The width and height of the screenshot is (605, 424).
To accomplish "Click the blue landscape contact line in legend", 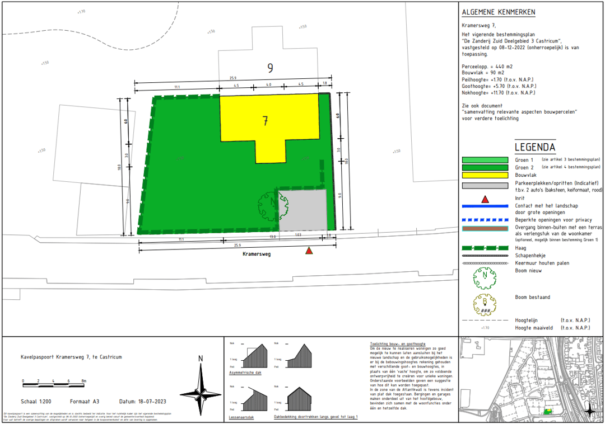I will tap(485, 206).
